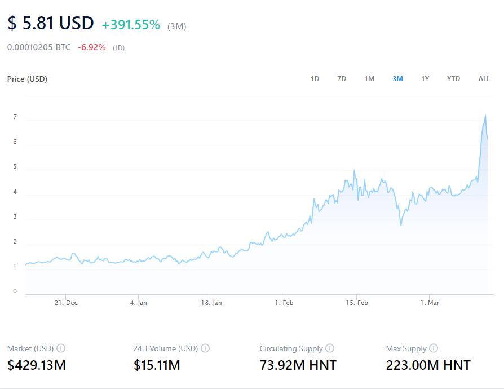The width and height of the screenshot is (504, 389).
Task: Click the $429.13M market cap value
Action: pos(37,365)
